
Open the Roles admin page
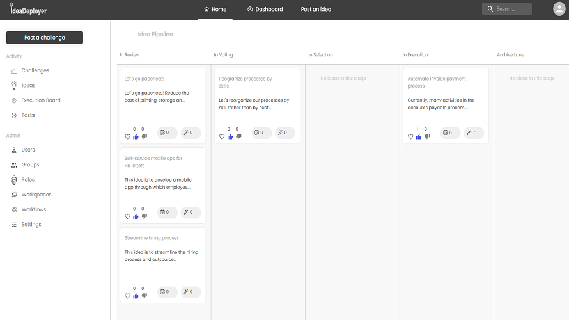[x=27, y=180]
